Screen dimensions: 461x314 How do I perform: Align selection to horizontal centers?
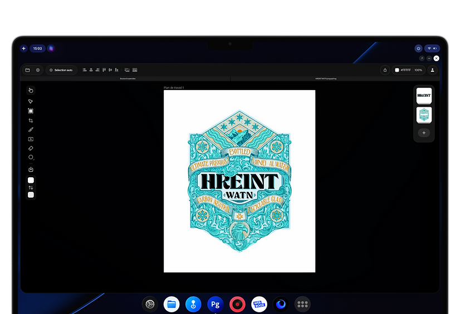coord(91,70)
